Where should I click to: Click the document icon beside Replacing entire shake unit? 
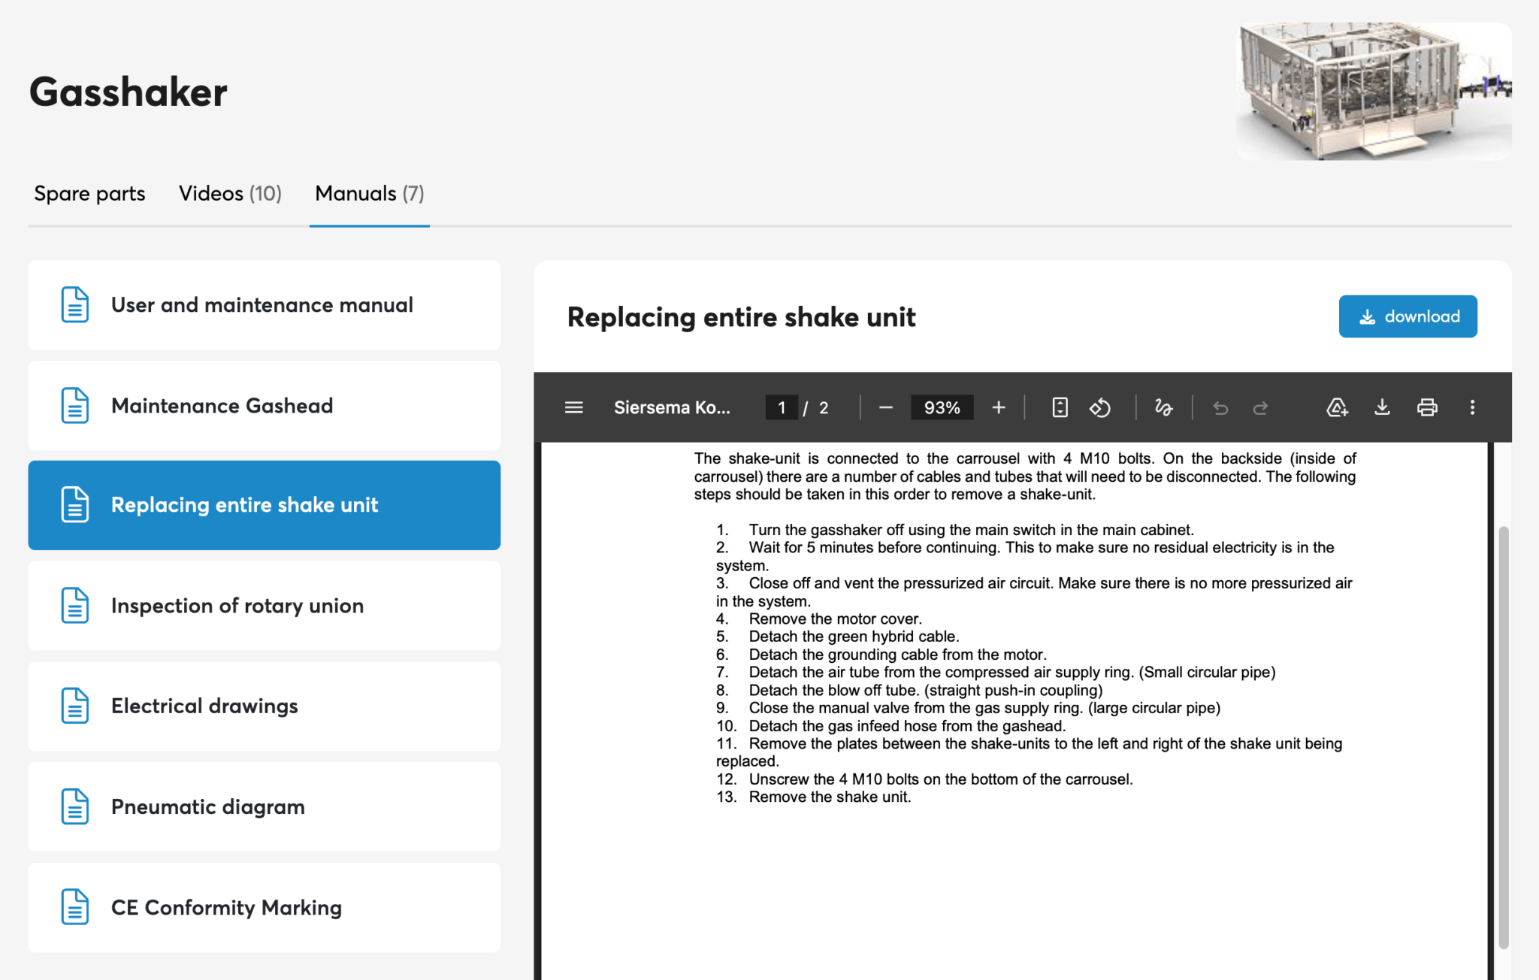tap(74, 504)
